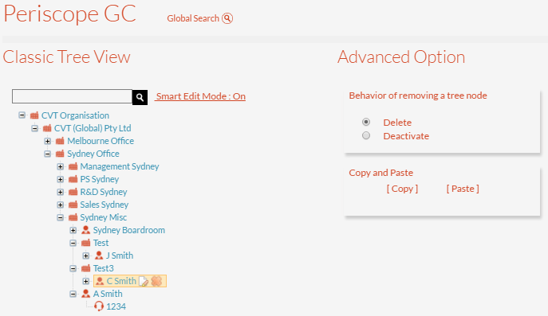Select the CVT (Global) Pty Ltd label
This screenshot has height=316, width=548.
click(x=93, y=128)
